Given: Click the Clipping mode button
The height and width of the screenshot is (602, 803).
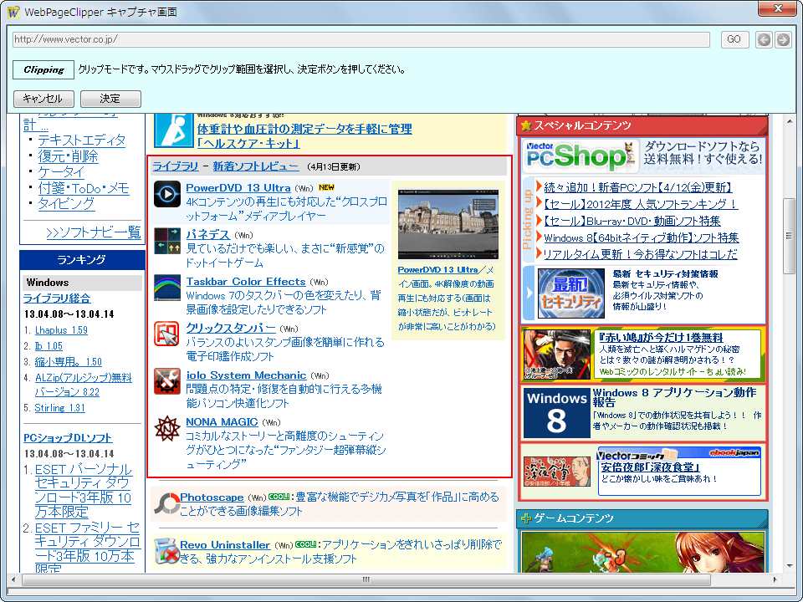Looking at the screenshot, I should (x=43, y=69).
